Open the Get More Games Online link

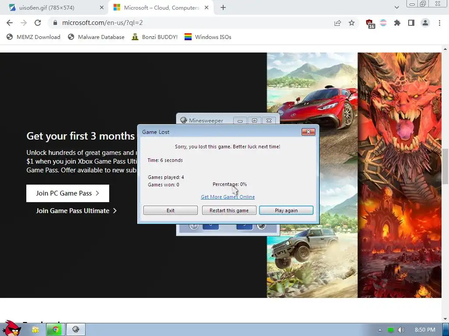(x=228, y=197)
